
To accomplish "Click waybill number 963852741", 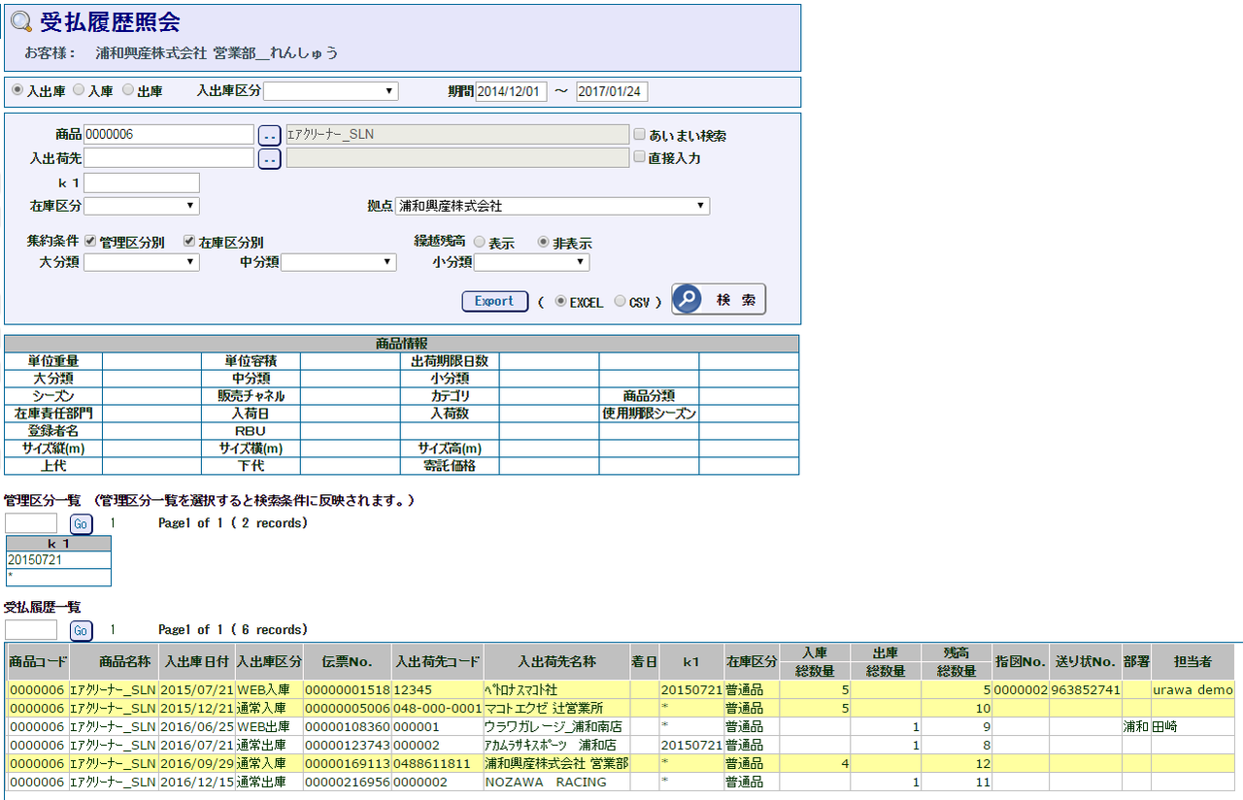I will (x=1086, y=690).
